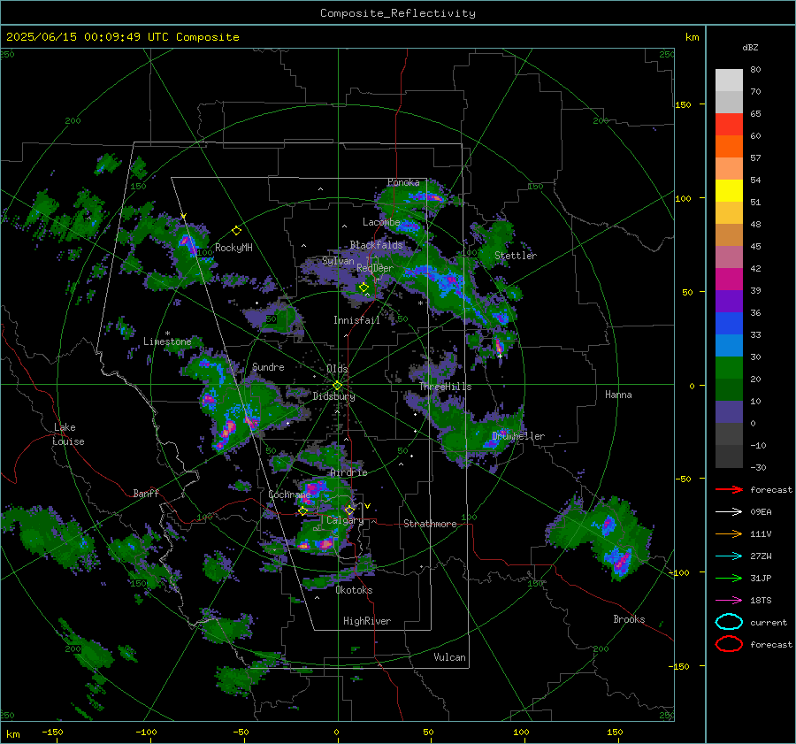Click the Innisfail city label
Viewport: 796px width, 744px height.
click(356, 320)
